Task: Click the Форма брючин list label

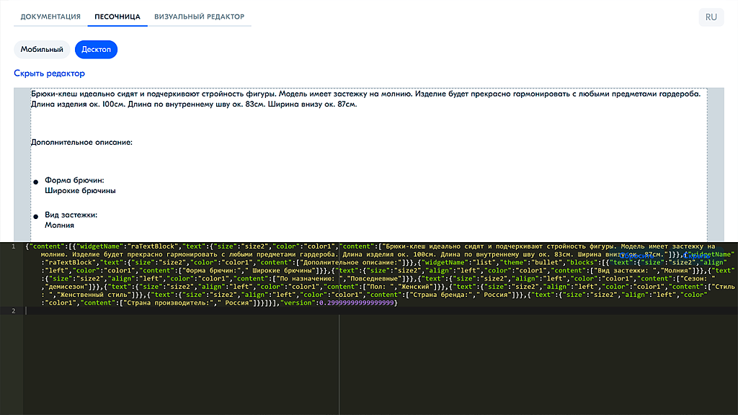Action: [74, 180]
